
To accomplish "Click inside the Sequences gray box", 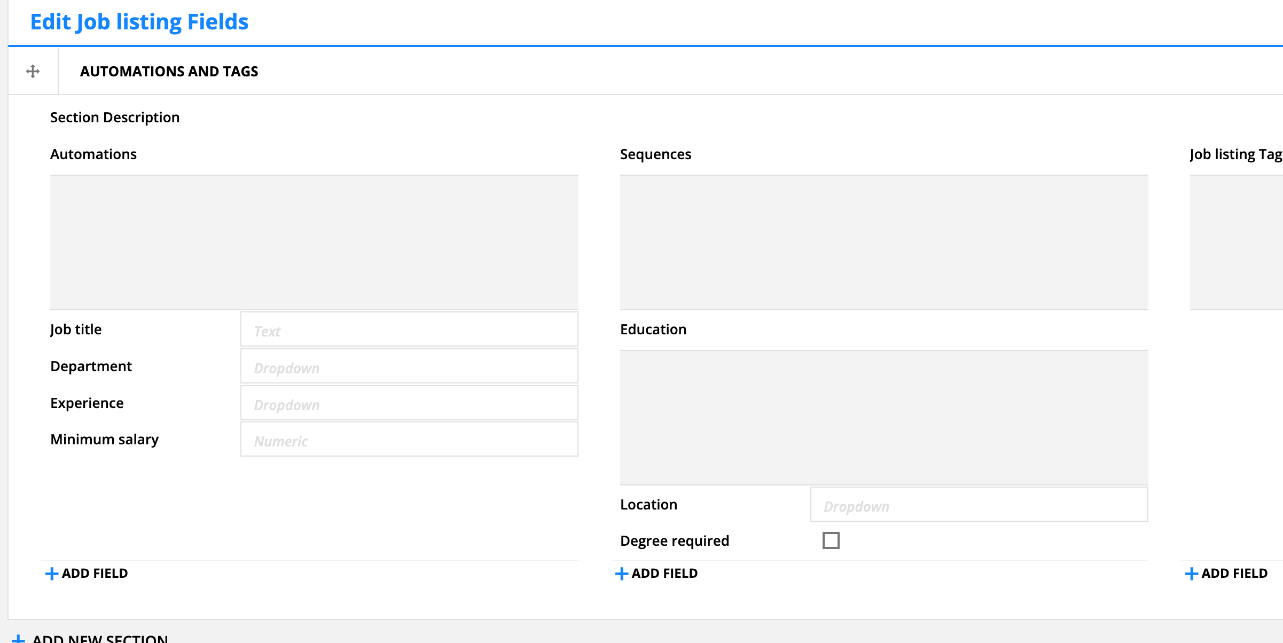I will 884,242.
